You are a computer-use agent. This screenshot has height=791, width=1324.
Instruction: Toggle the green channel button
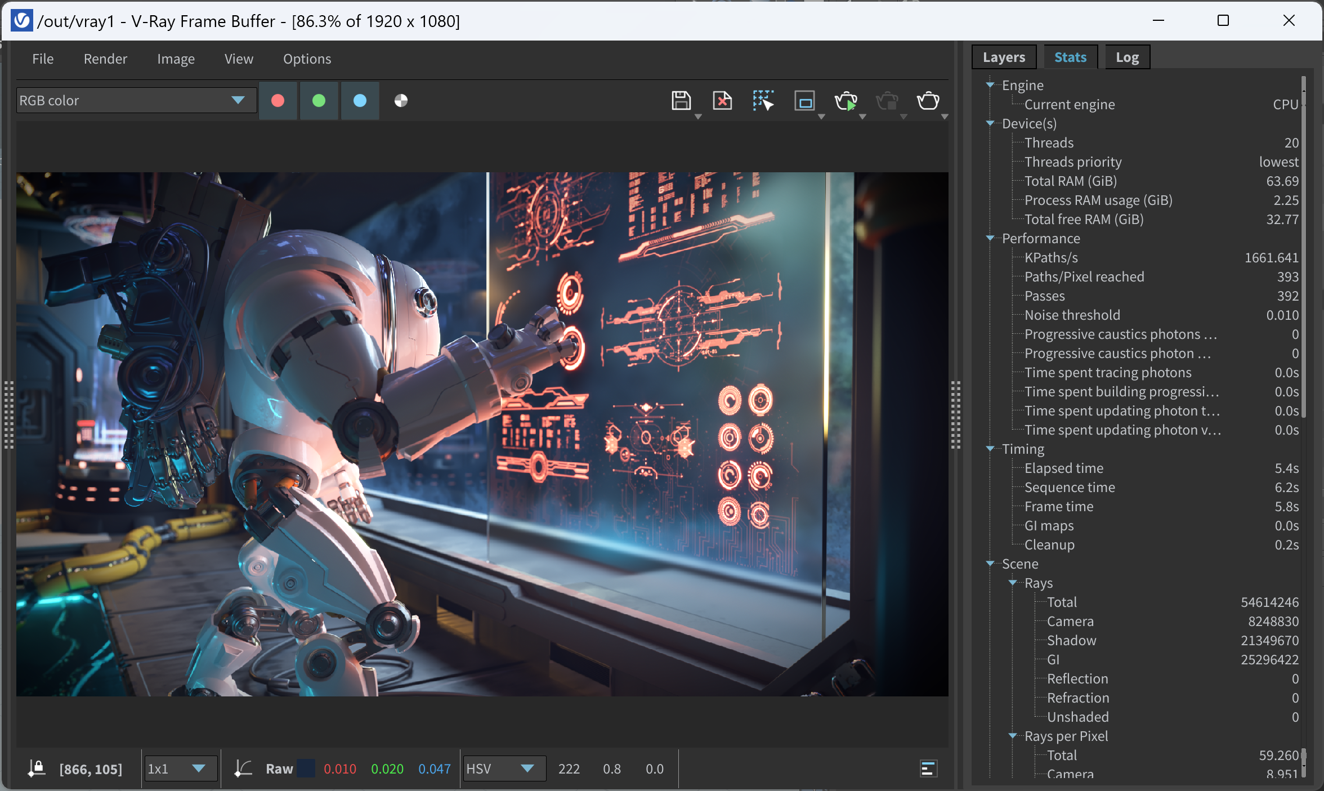click(x=319, y=101)
